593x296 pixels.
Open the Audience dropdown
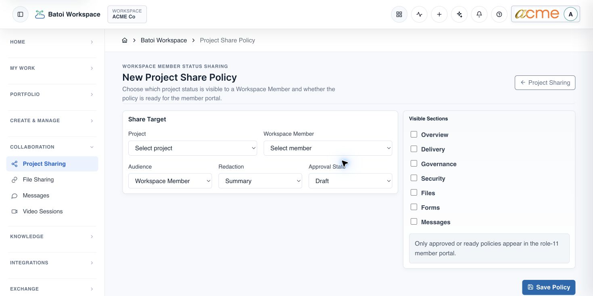coord(170,181)
